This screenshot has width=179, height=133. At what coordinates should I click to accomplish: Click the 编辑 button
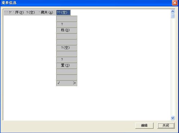click(144, 126)
